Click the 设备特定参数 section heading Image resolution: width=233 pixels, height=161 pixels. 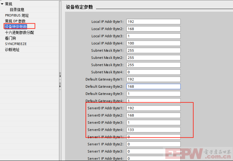79,7
